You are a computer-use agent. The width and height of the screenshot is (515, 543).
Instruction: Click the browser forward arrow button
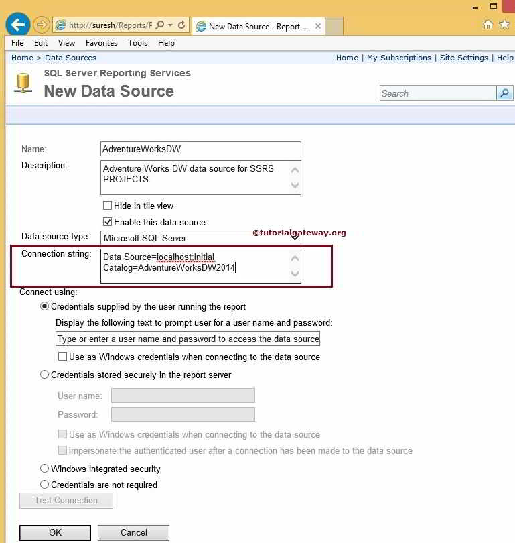[x=41, y=25]
